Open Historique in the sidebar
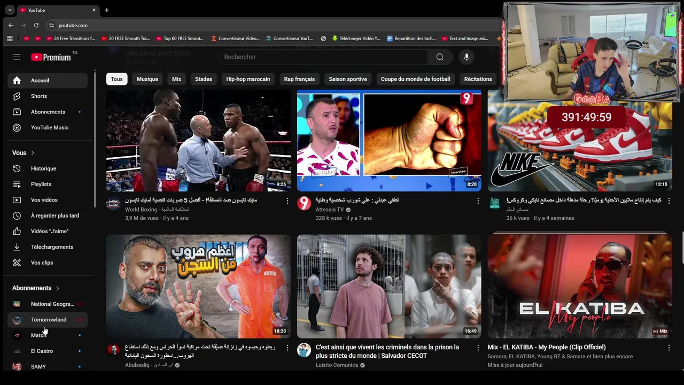 [x=48, y=168]
